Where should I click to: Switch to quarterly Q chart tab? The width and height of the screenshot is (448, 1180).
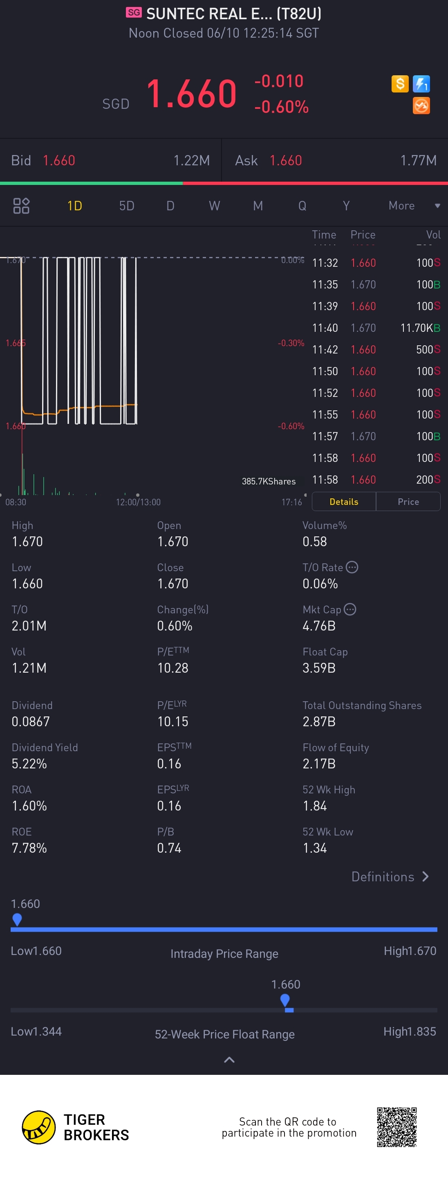click(302, 206)
